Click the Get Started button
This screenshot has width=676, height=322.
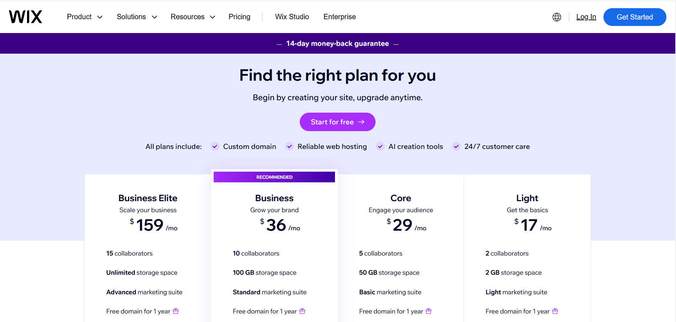pyautogui.click(x=634, y=17)
